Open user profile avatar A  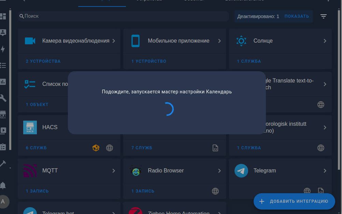[3, 202]
